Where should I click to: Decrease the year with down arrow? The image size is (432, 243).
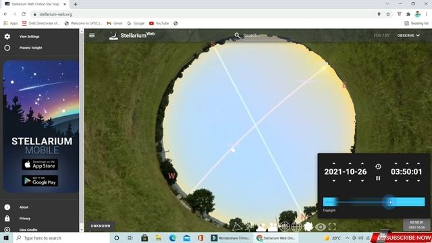click(x=334, y=181)
